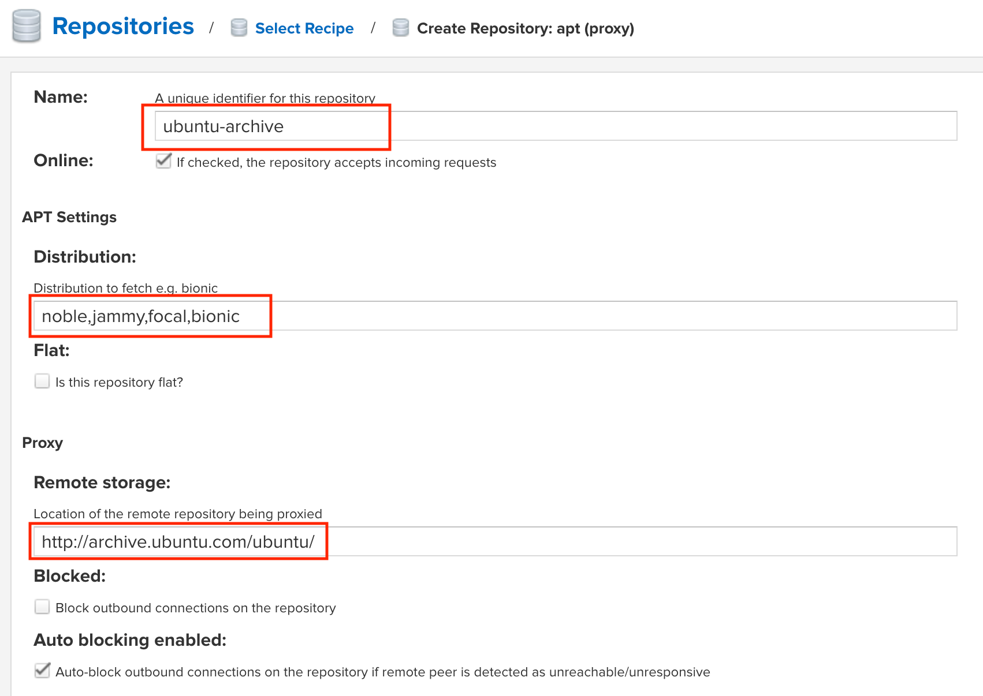Click the Auto-block outbound connections description text

(x=382, y=672)
